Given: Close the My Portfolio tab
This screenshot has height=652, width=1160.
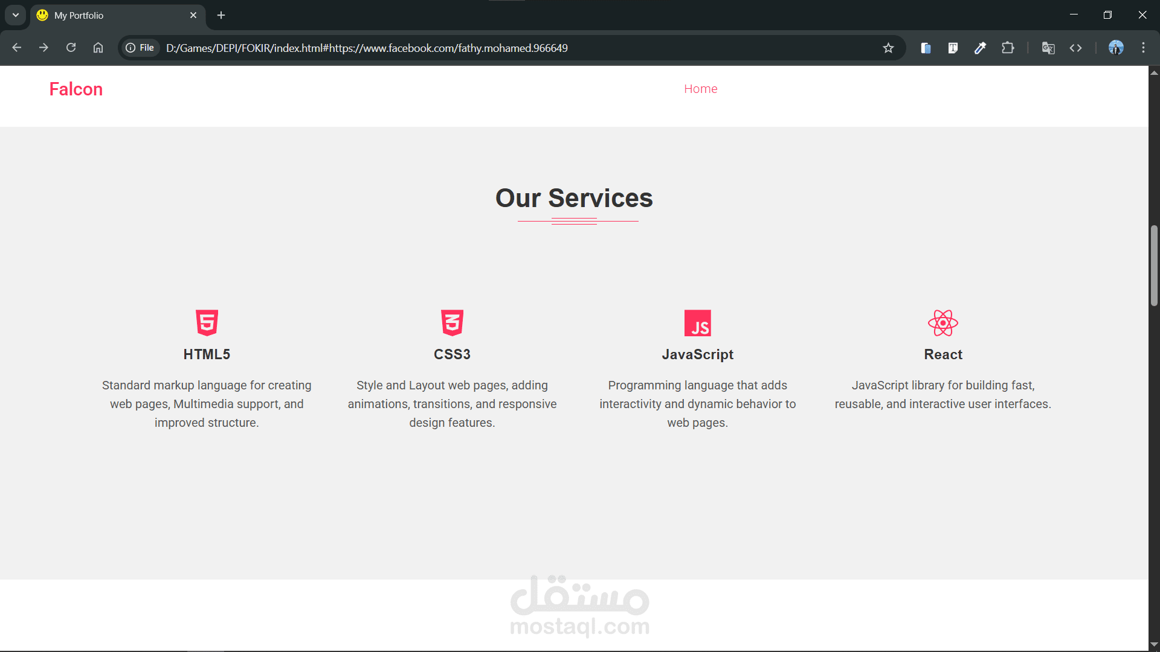Looking at the screenshot, I should point(193,15).
